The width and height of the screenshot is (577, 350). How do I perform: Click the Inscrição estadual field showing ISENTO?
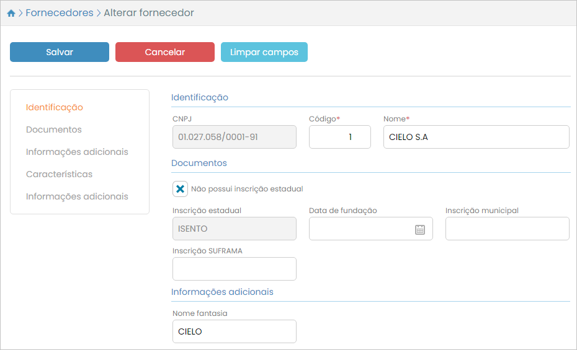(x=235, y=229)
